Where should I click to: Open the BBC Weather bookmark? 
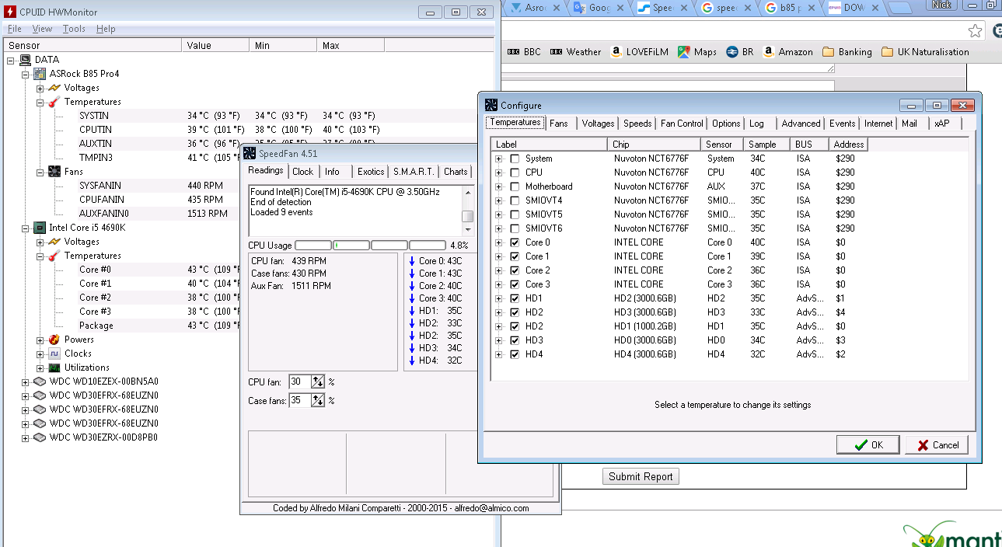tap(575, 52)
